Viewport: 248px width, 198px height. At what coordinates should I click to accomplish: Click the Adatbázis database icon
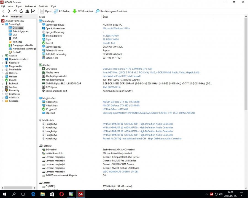tap(7, 97)
